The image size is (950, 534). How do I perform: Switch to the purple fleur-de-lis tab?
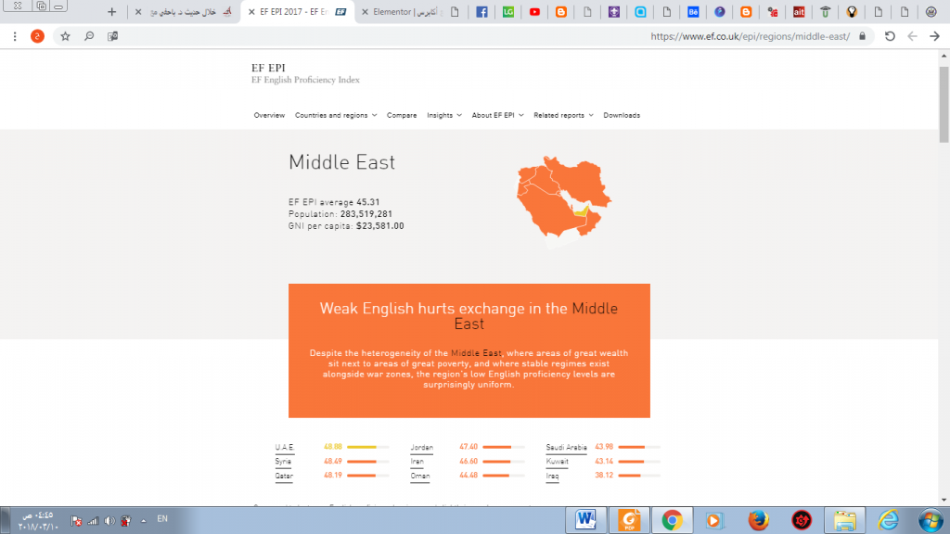point(614,11)
